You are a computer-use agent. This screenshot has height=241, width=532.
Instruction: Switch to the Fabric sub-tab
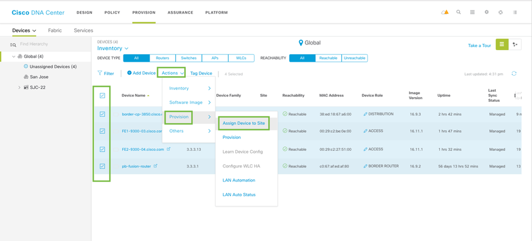pos(55,30)
